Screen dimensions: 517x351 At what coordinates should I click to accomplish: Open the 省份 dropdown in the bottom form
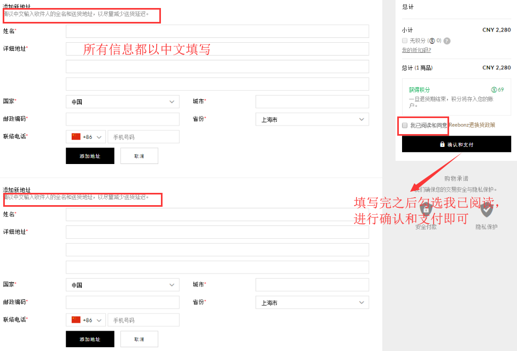click(312, 303)
